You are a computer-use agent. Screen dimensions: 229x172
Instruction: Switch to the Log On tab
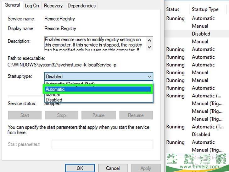[32, 6]
